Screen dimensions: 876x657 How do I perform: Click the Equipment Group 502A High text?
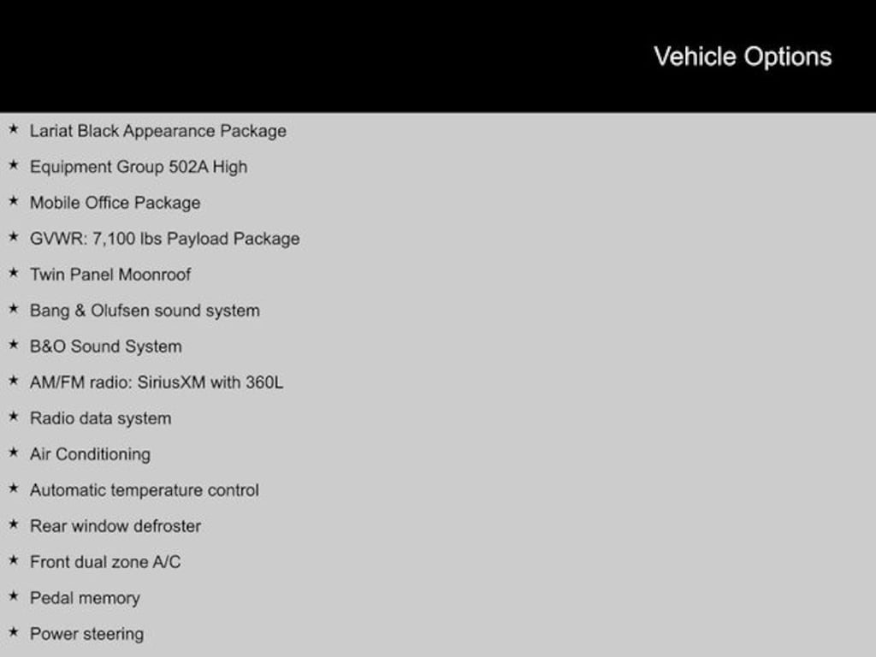pos(139,167)
